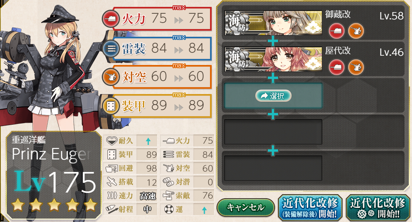The width and height of the screenshot is (412, 222).
Task: Click the 近代化改修 開始!! button with gears
Action: (x=378, y=208)
